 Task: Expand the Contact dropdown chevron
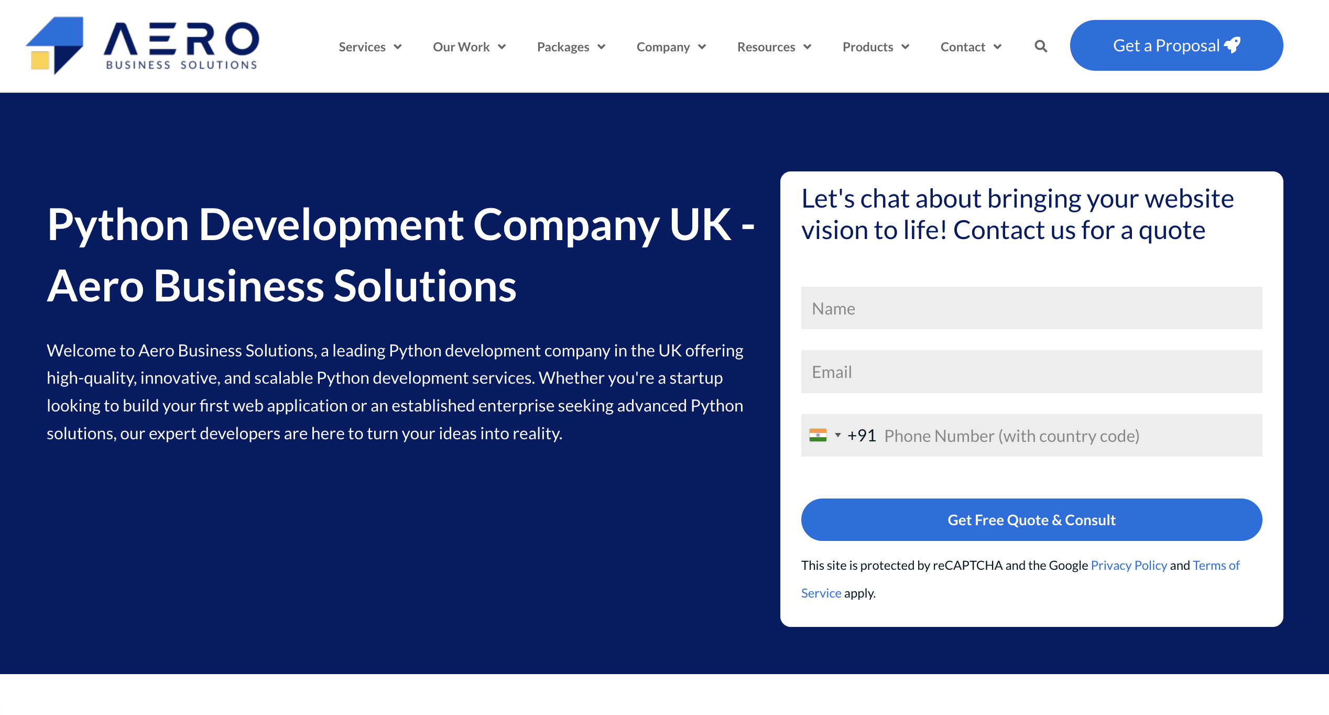pyautogui.click(x=997, y=47)
